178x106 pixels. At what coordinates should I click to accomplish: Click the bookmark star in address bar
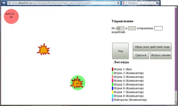click(x=112, y=3)
